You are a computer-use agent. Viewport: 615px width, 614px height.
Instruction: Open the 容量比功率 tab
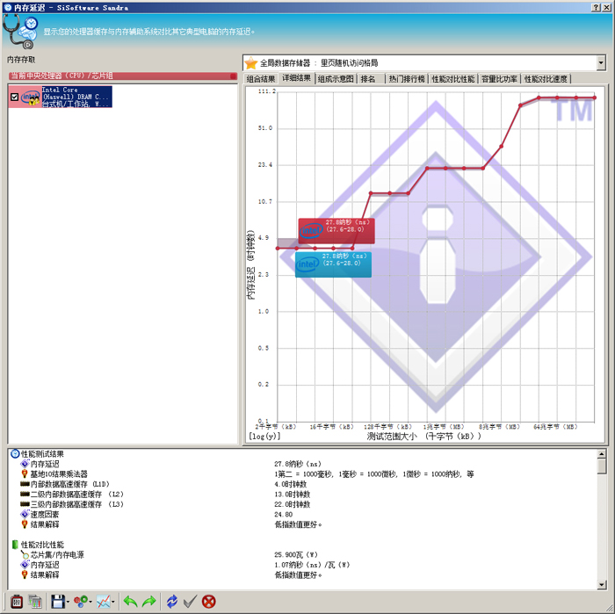click(499, 79)
